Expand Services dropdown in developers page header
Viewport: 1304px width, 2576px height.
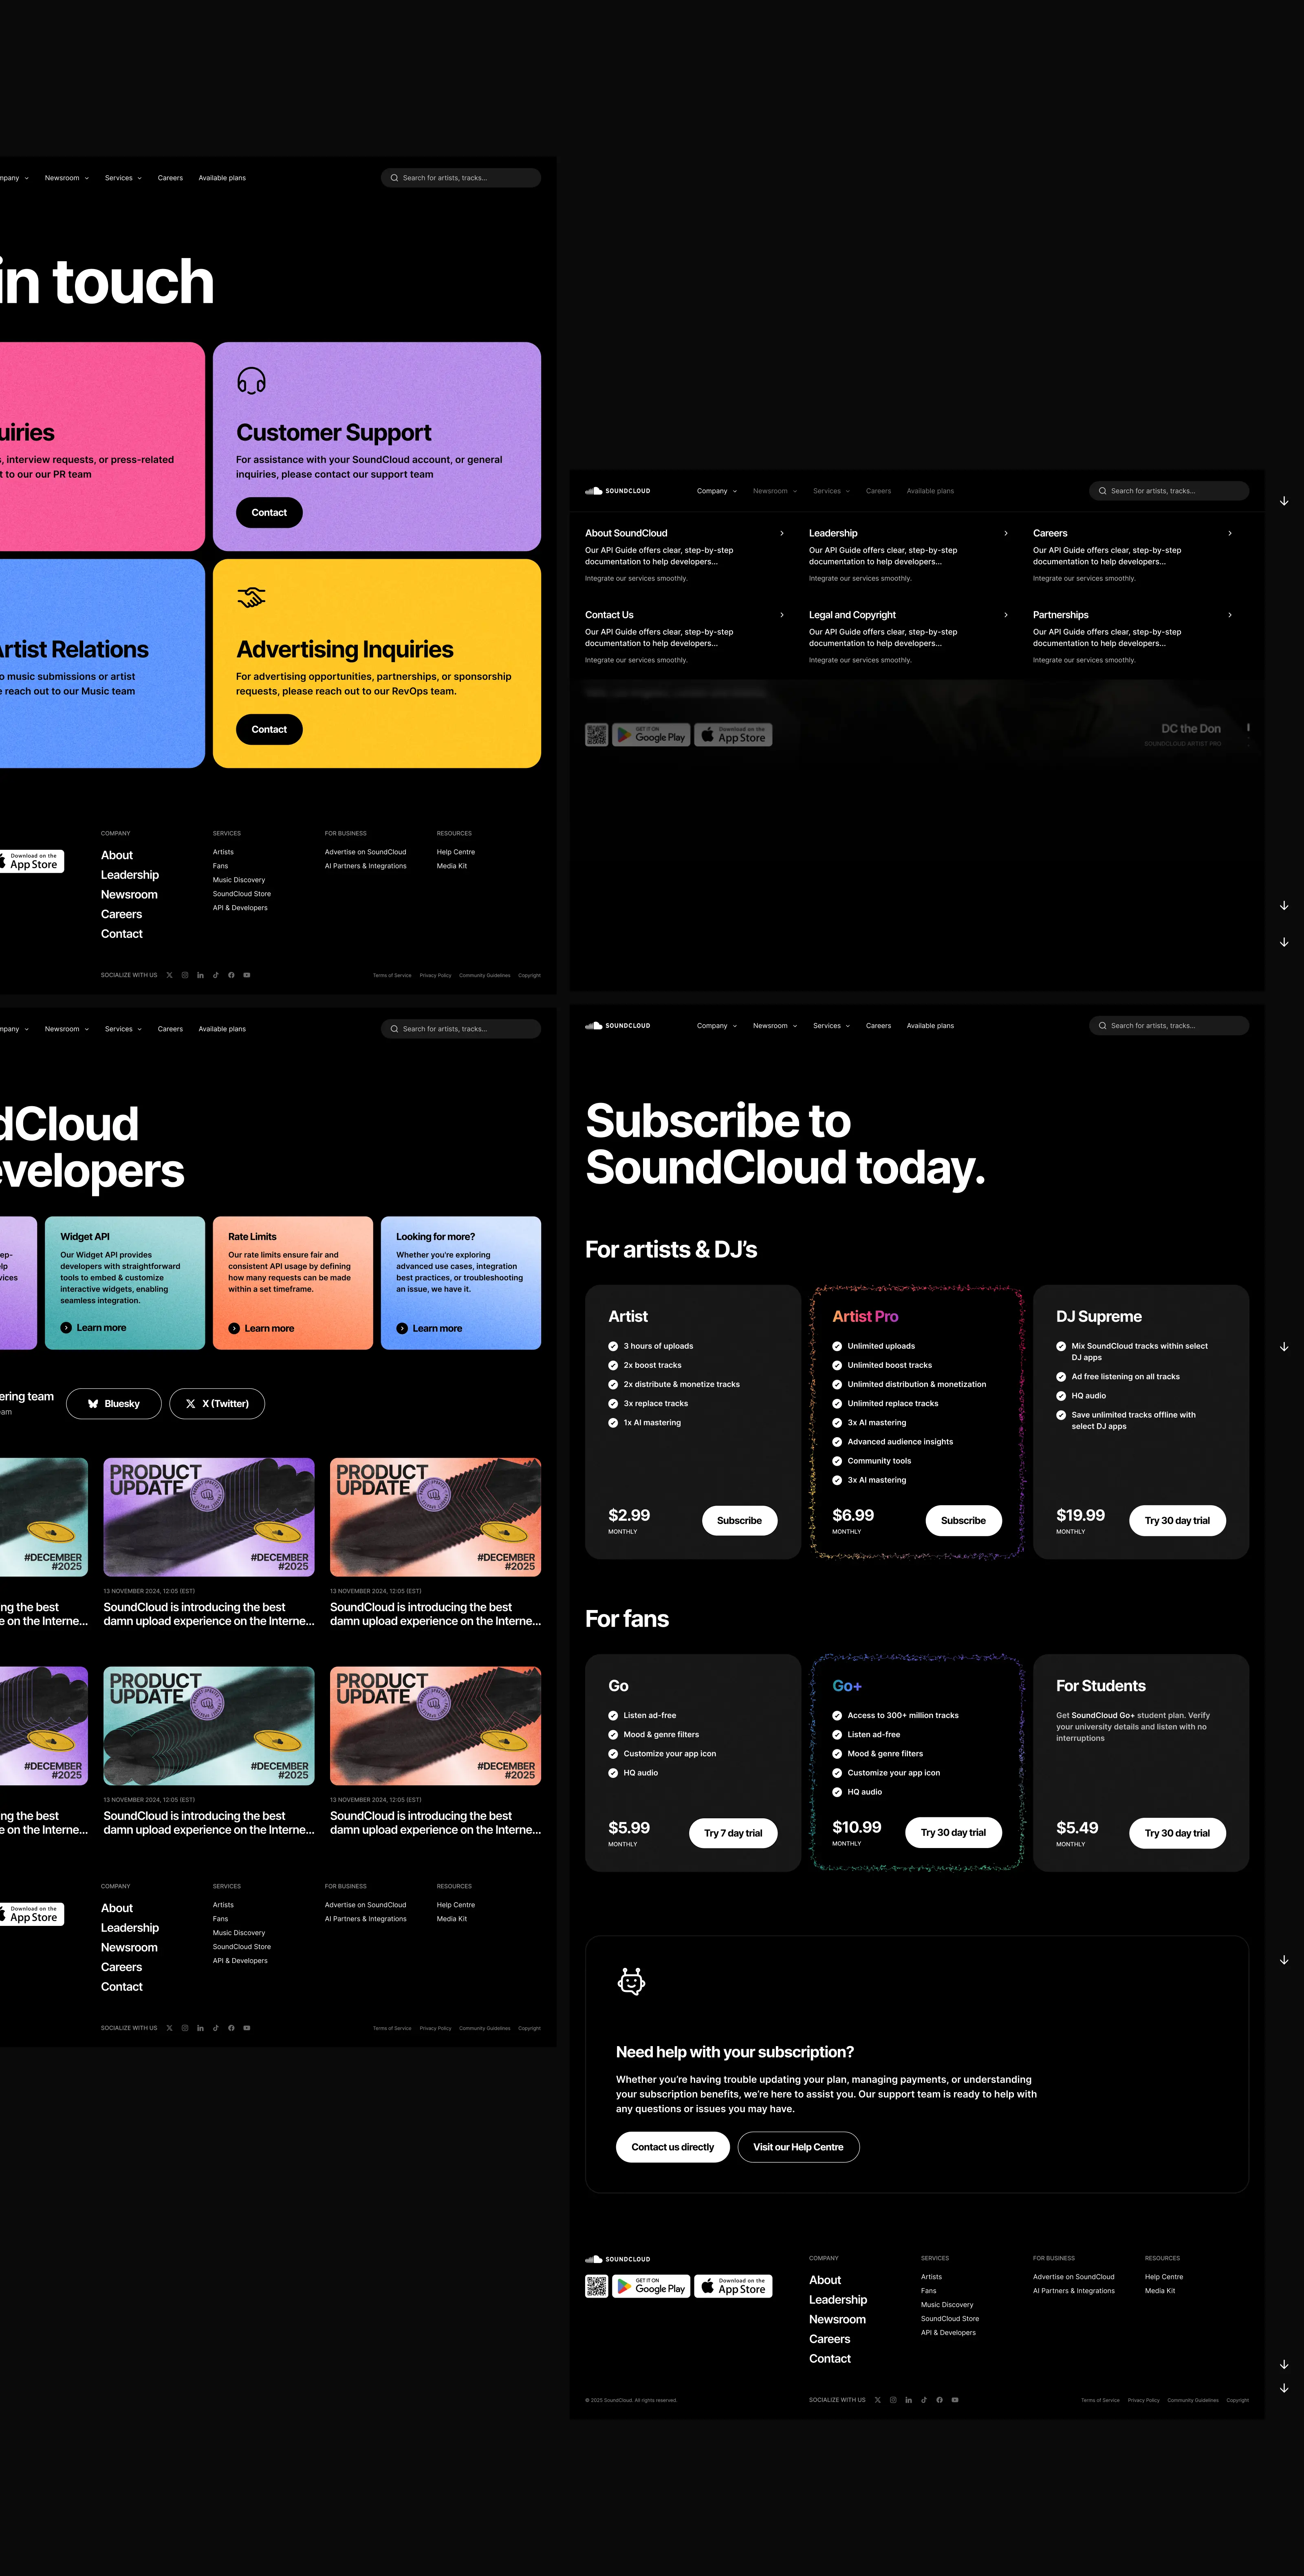pos(123,1029)
